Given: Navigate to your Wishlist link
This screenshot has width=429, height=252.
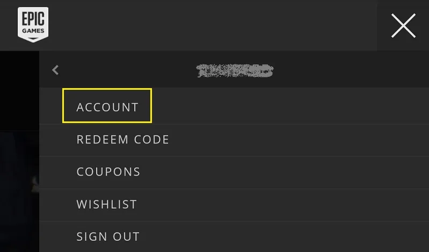Looking at the screenshot, I should point(107,204).
